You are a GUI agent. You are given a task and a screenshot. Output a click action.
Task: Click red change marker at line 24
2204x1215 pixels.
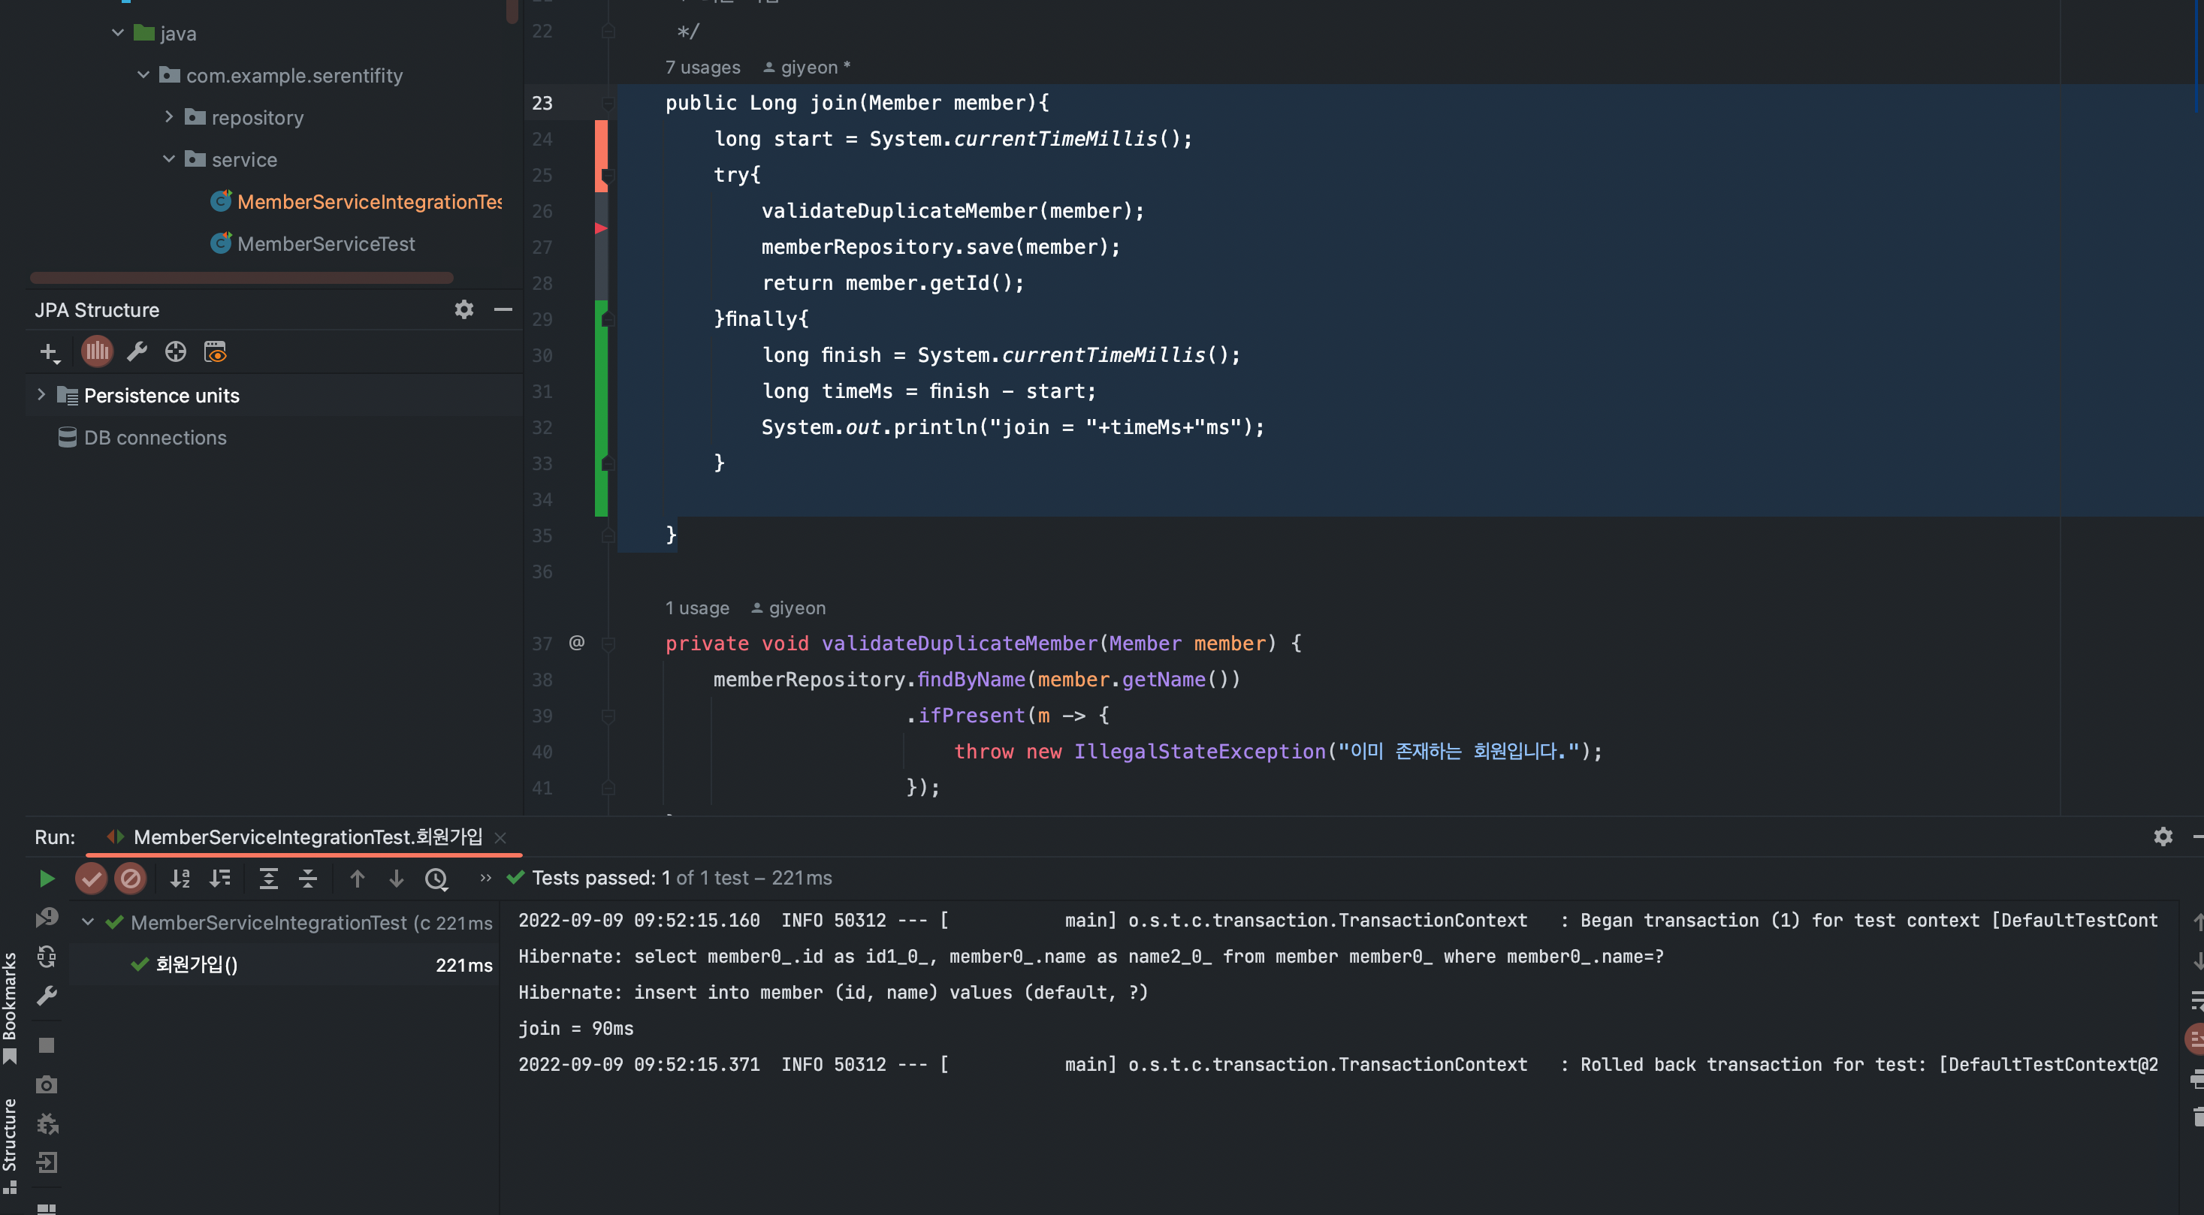tap(601, 138)
